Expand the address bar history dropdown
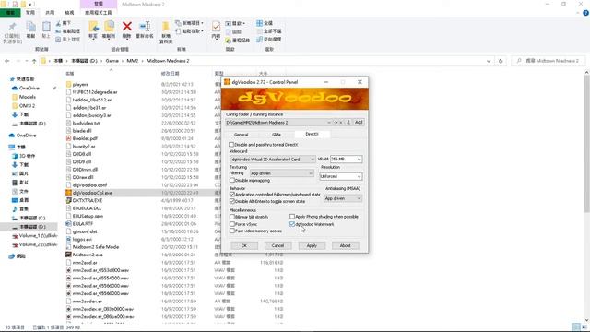This screenshot has height=332, width=590. 489,61
